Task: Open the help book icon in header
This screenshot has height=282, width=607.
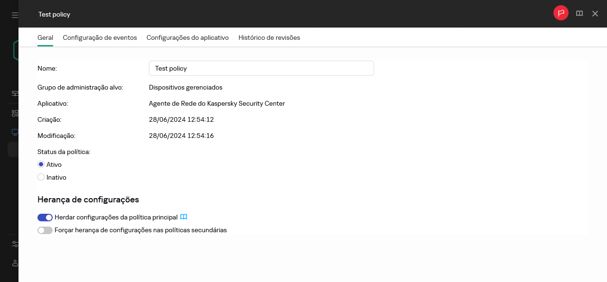Action: pos(579,14)
